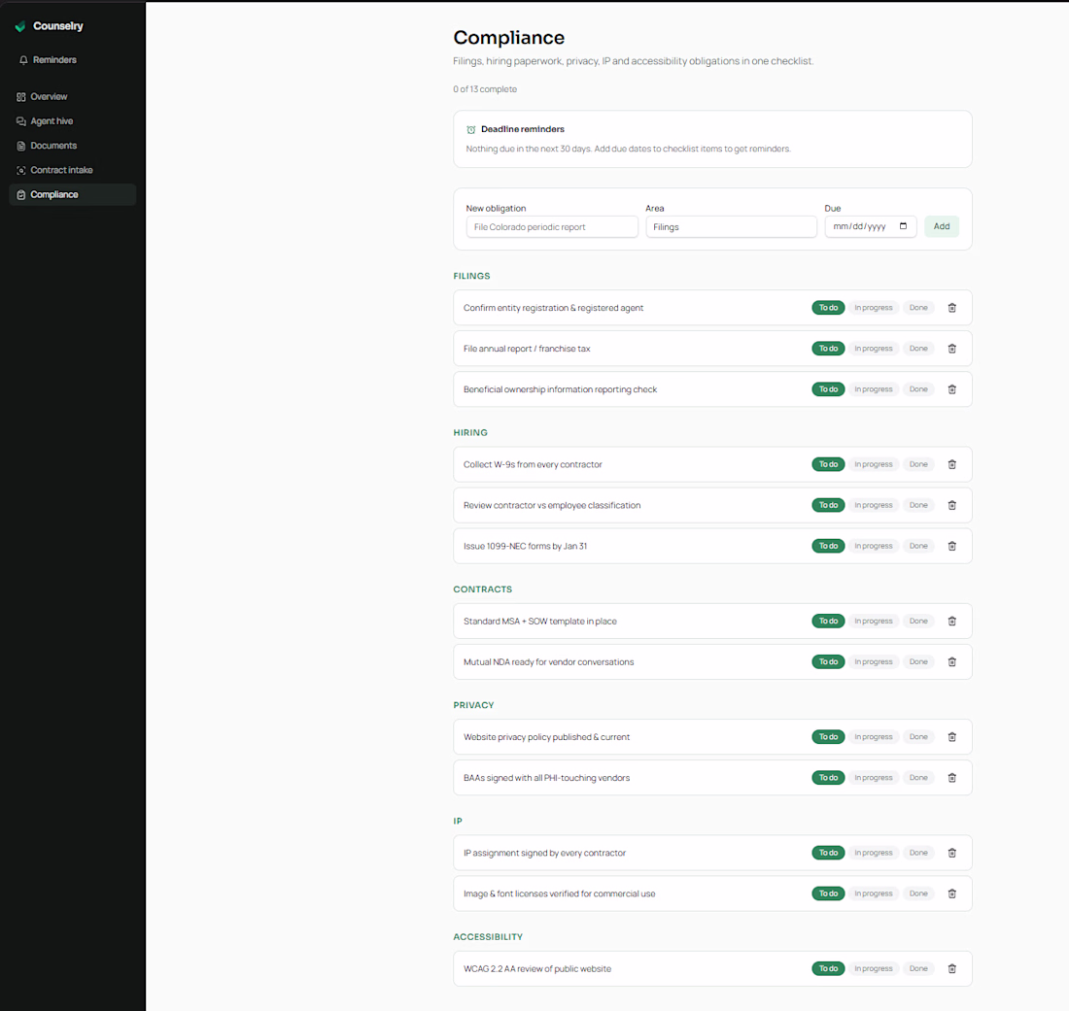The width and height of the screenshot is (1069, 1011).
Task: Delete the 'Confirm entity registration' item
Action: [951, 308]
